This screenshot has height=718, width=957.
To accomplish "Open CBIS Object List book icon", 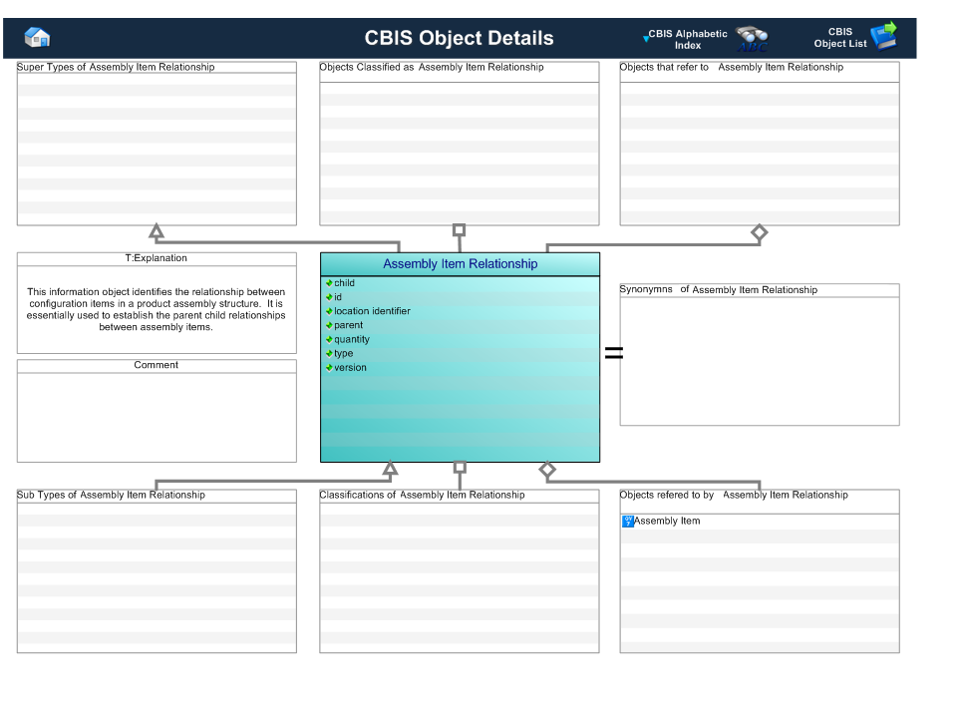I will click(x=884, y=36).
